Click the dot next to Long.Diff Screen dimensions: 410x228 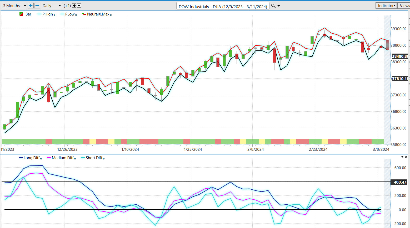(x=41, y=159)
